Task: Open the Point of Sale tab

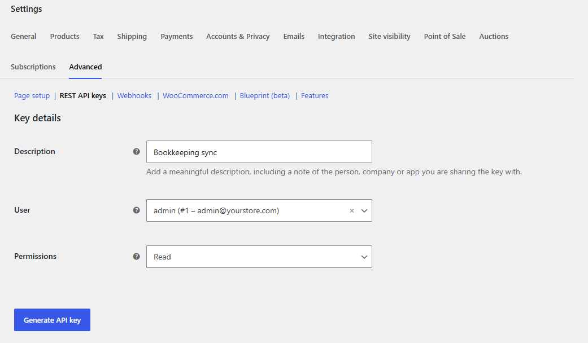Action: point(445,36)
